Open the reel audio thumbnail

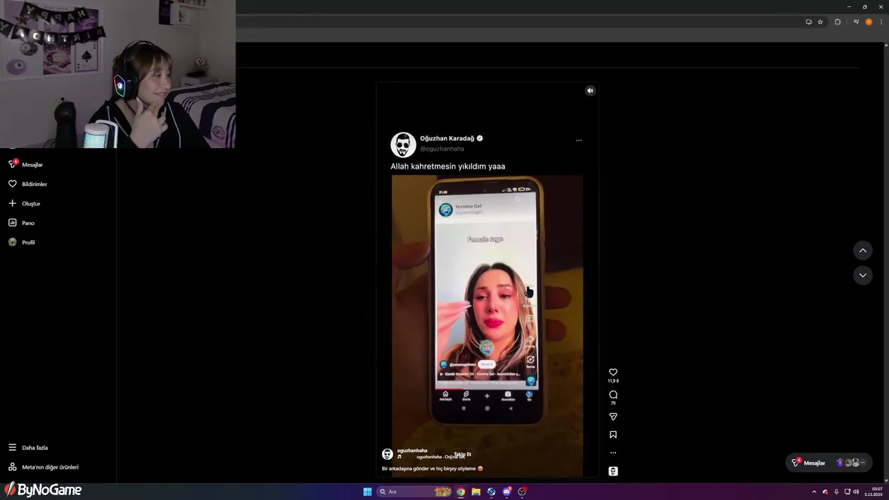613,472
